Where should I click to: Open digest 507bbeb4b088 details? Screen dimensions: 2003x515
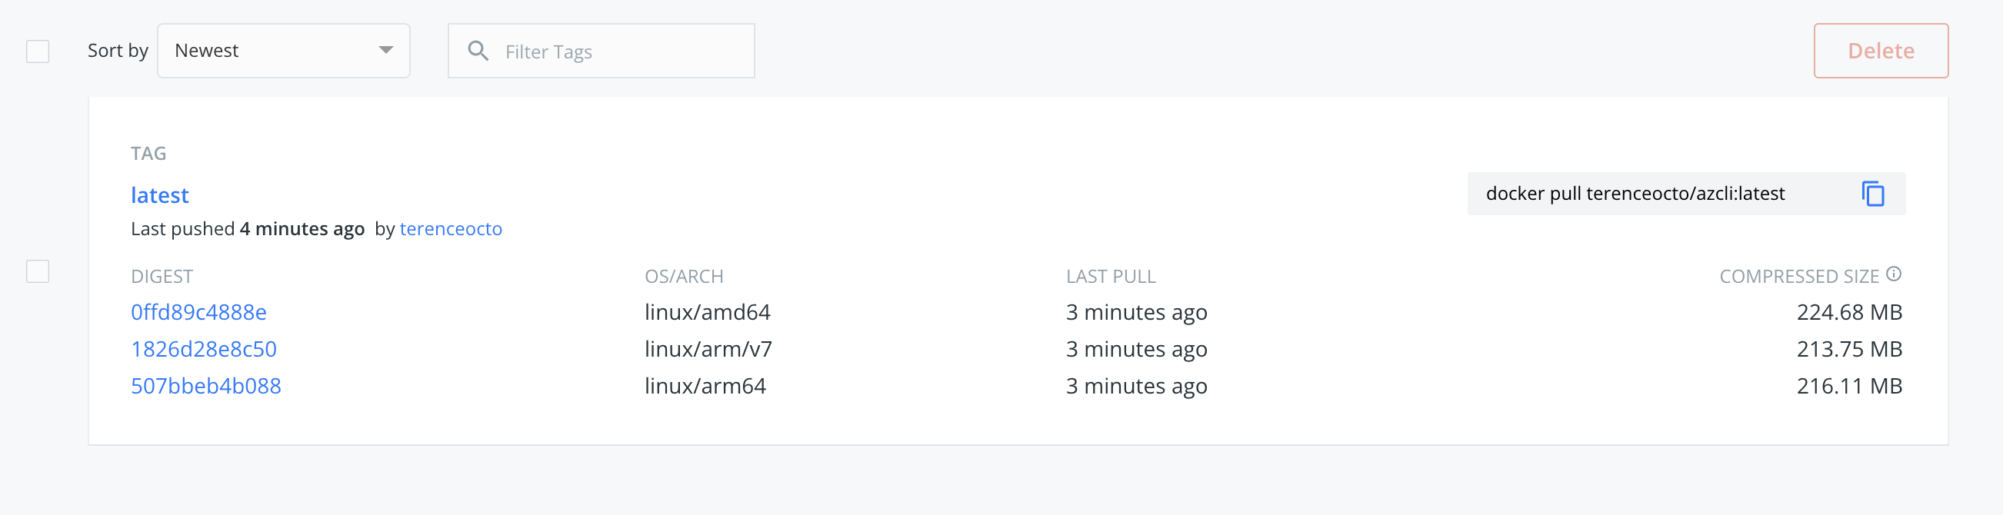point(205,385)
